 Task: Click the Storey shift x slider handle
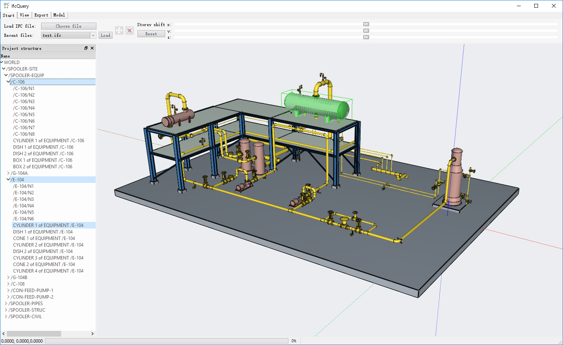tap(366, 24)
